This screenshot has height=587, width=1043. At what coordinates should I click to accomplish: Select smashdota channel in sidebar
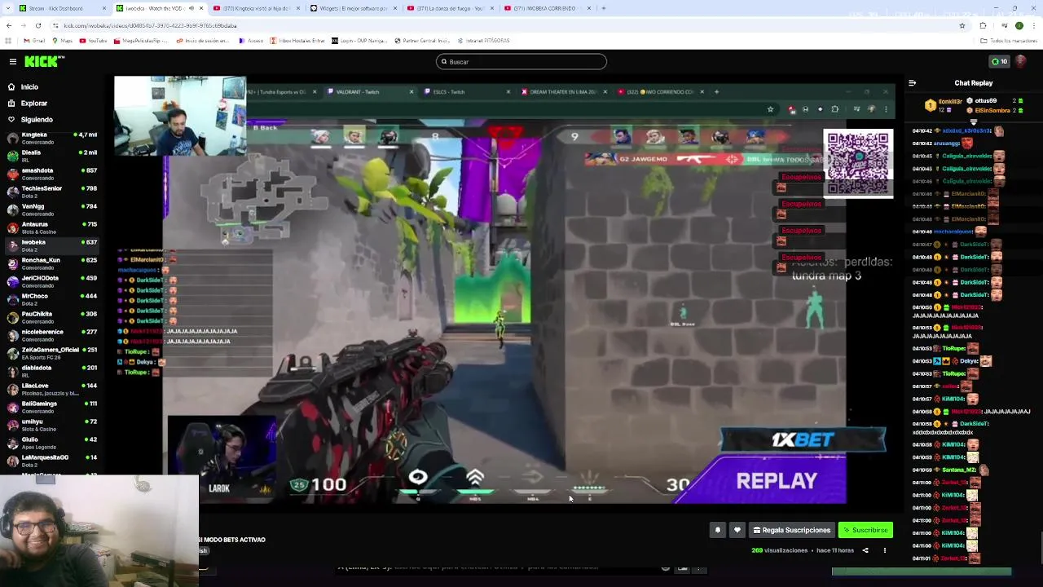(52, 174)
